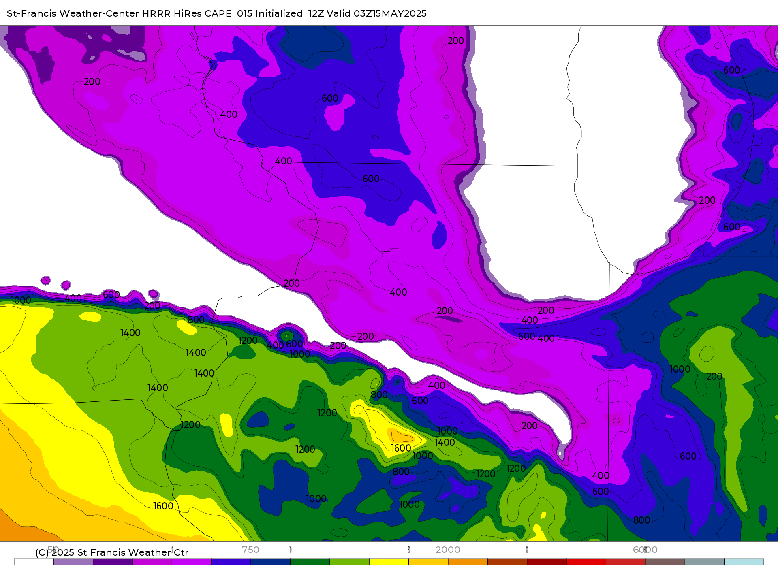The height and width of the screenshot is (567, 778).
Task: Pick the blue-violet swatch in the legend
Action: click(x=231, y=562)
